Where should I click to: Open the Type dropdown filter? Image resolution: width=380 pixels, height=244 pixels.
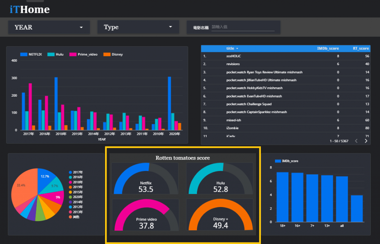[138, 27]
